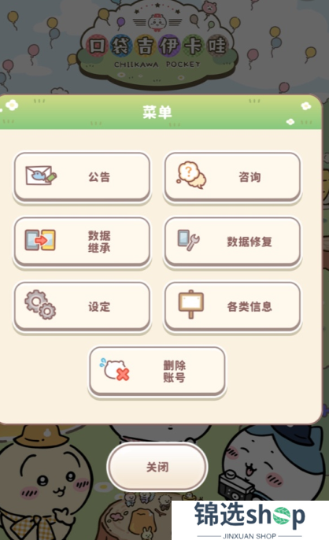The image size is (329, 540).
Task: Tap the question-mark thought bubble icon
Action: 191,175
